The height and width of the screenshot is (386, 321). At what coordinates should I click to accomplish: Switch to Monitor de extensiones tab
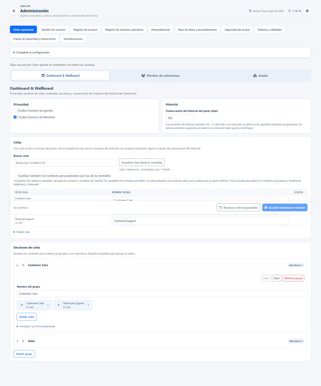[x=160, y=76]
